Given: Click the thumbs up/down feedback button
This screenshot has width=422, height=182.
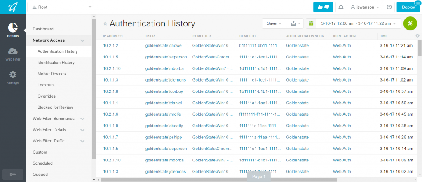Looking at the screenshot, I should click(x=323, y=7).
